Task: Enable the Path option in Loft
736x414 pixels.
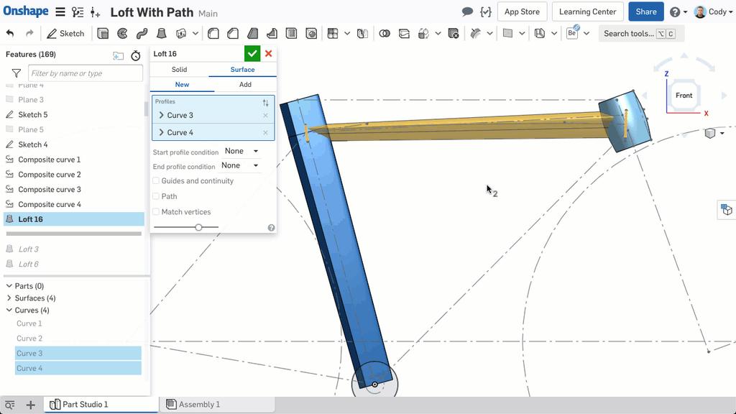Action: 156,195
